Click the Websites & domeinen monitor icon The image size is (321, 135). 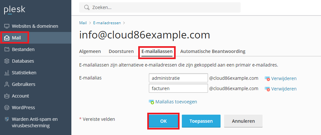coord(7,26)
